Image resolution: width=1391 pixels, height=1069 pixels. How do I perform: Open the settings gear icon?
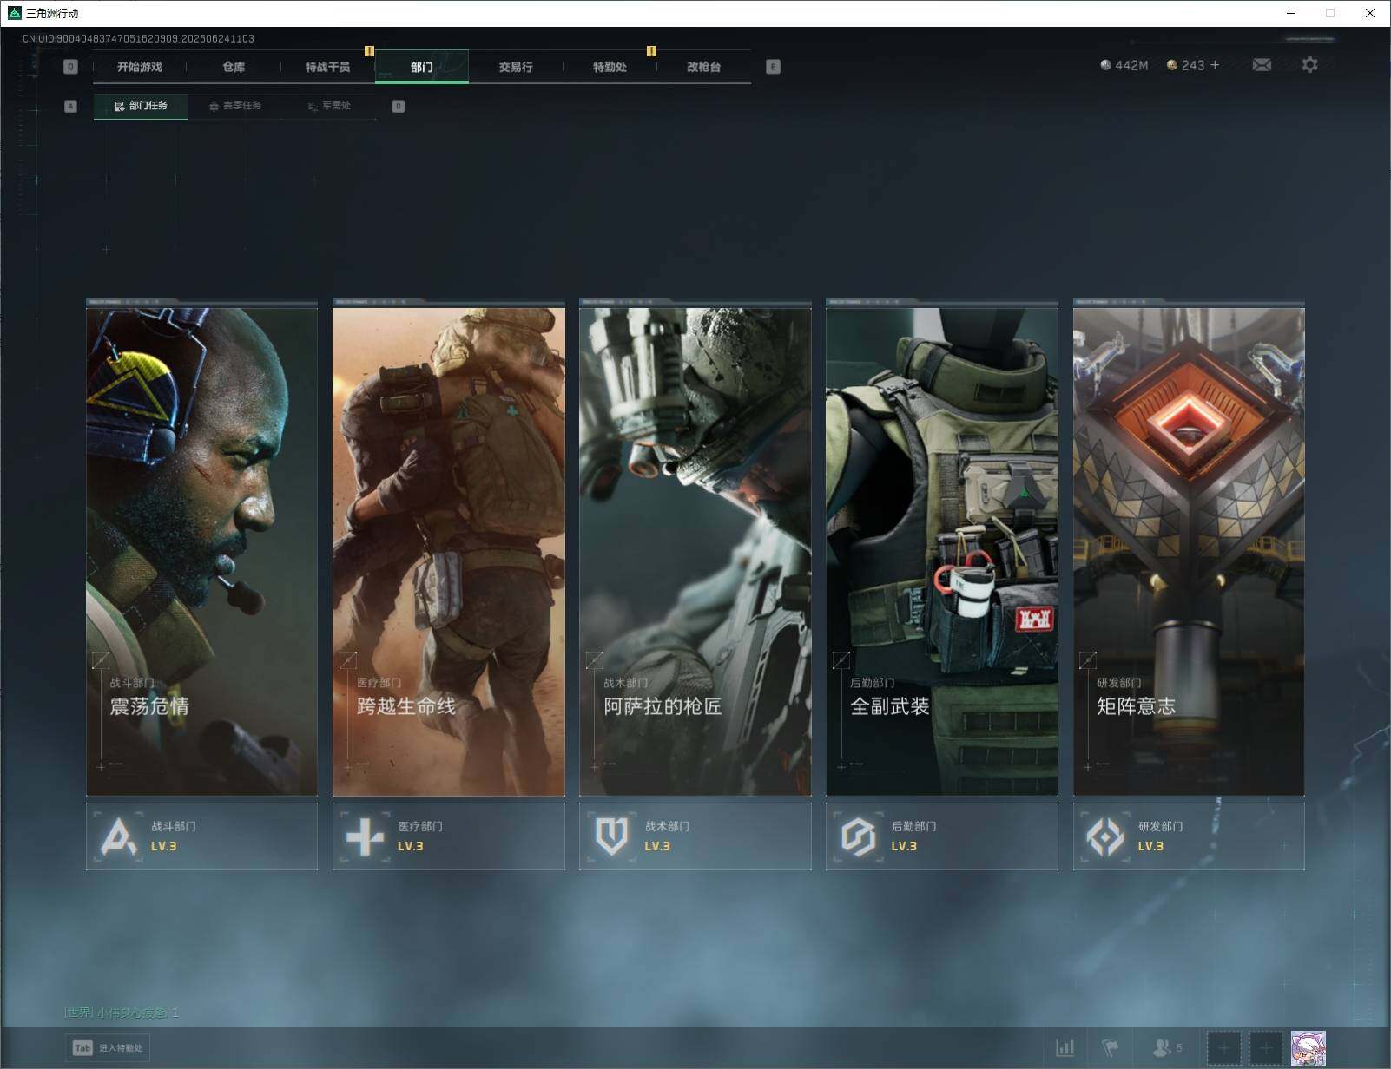point(1309,65)
